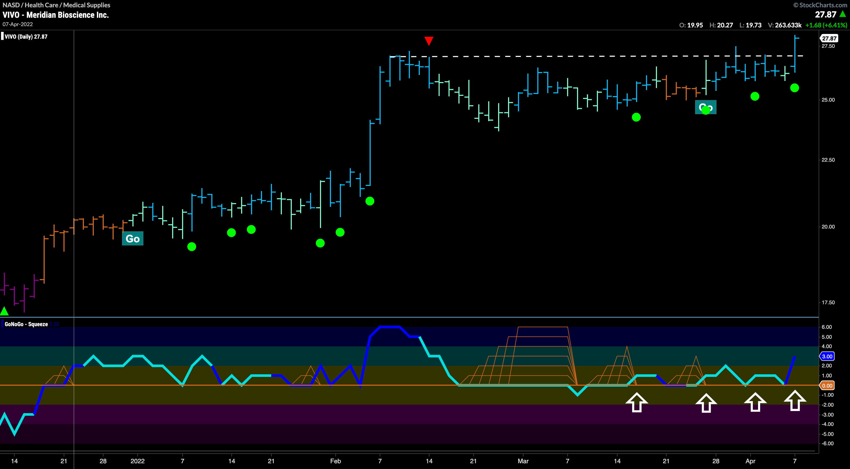
Task: Click the green dot below the early April bars
Action: point(755,96)
